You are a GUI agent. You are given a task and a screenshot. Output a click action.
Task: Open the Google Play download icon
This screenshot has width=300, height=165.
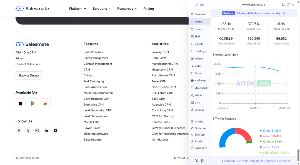pyautogui.click(x=33, y=103)
